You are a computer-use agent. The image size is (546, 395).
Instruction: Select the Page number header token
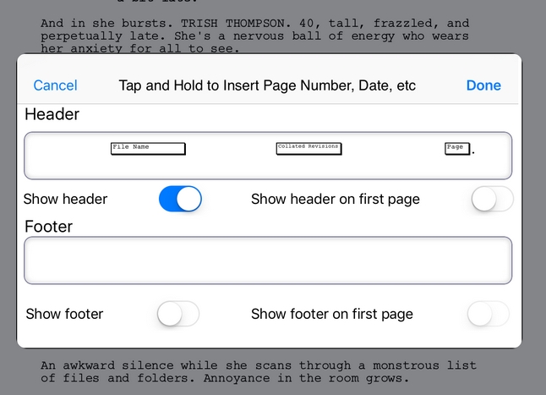click(457, 149)
